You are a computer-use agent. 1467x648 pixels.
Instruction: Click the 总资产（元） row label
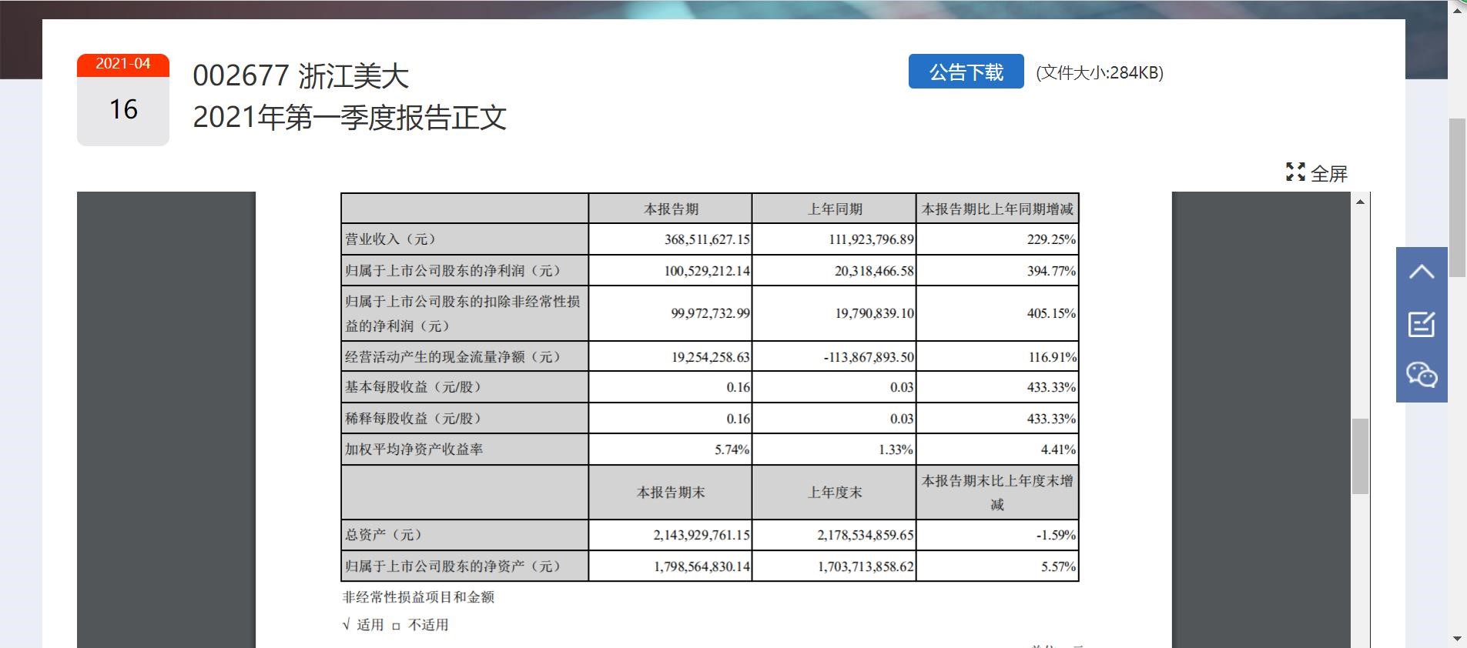click(383, 535)
